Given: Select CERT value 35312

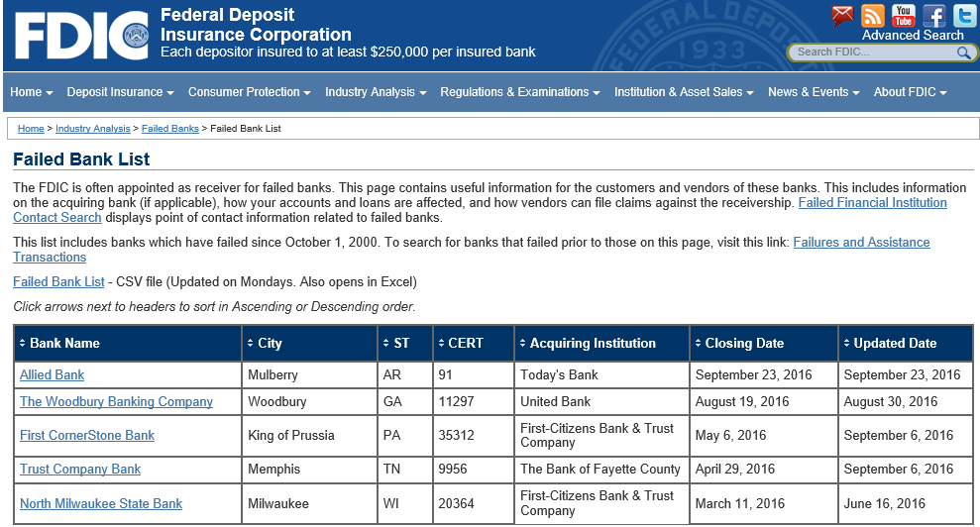Looking at the screenshot, I should [x=473, y=436].
